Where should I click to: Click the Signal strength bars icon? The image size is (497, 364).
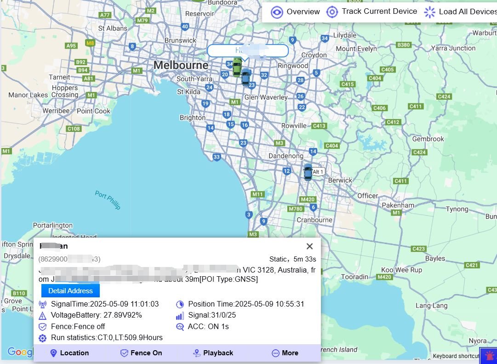point(180,316)
